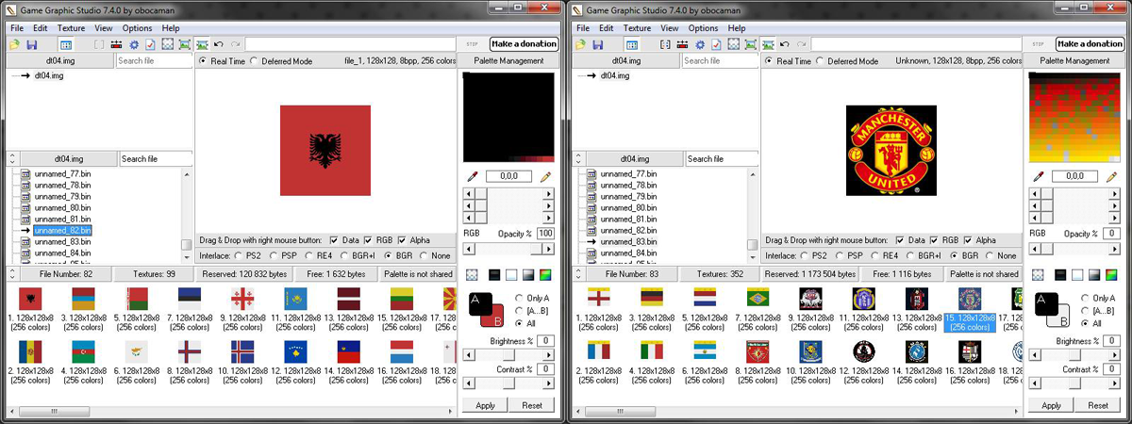Click the save disk icon in right window
1132x424 pixels.
point(597,44)
